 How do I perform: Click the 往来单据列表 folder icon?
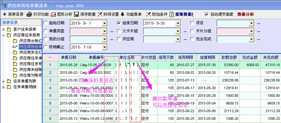9,81
